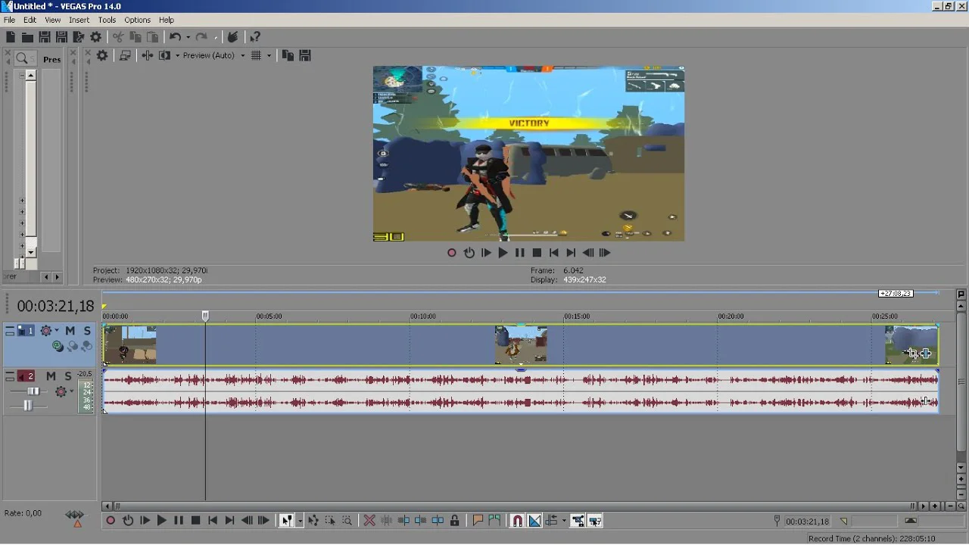The width and height of the screenshot is (969, 545).
Task: Click the What's This help icon
Action: 255,37
